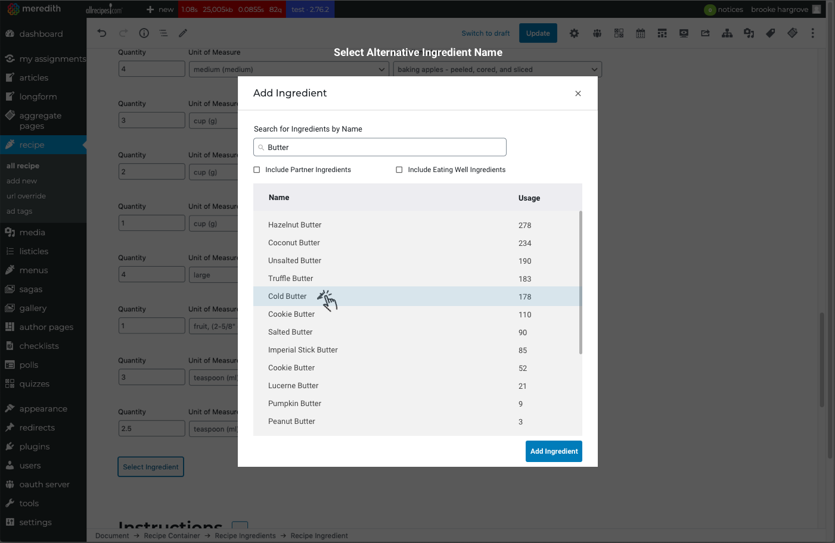Screen dimensions: 835x543
Task: Open the baking apples alternative ingredient dropdown
Action: coord(497,70)
